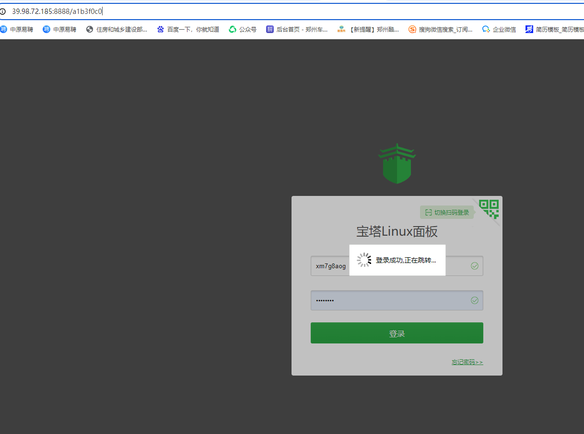Click the 登录成功,正在跳转 message
Screen dimensions: 584x434
coord(406,260)
